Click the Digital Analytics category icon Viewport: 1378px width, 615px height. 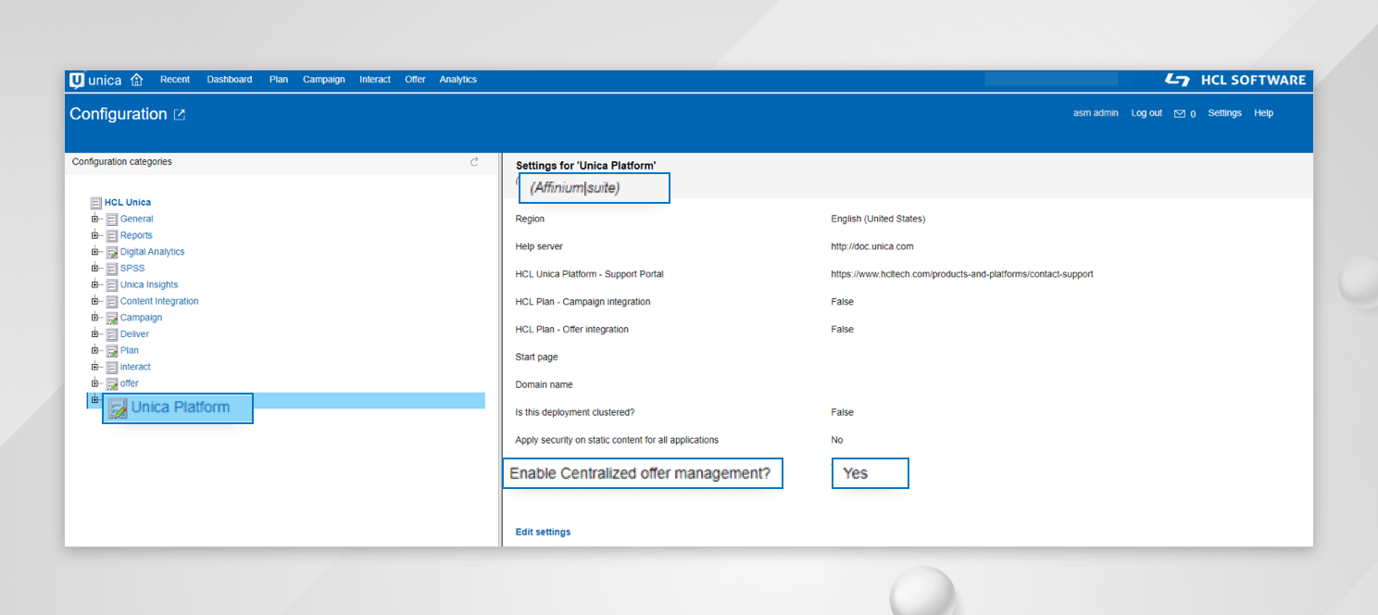tap(111, 251)
